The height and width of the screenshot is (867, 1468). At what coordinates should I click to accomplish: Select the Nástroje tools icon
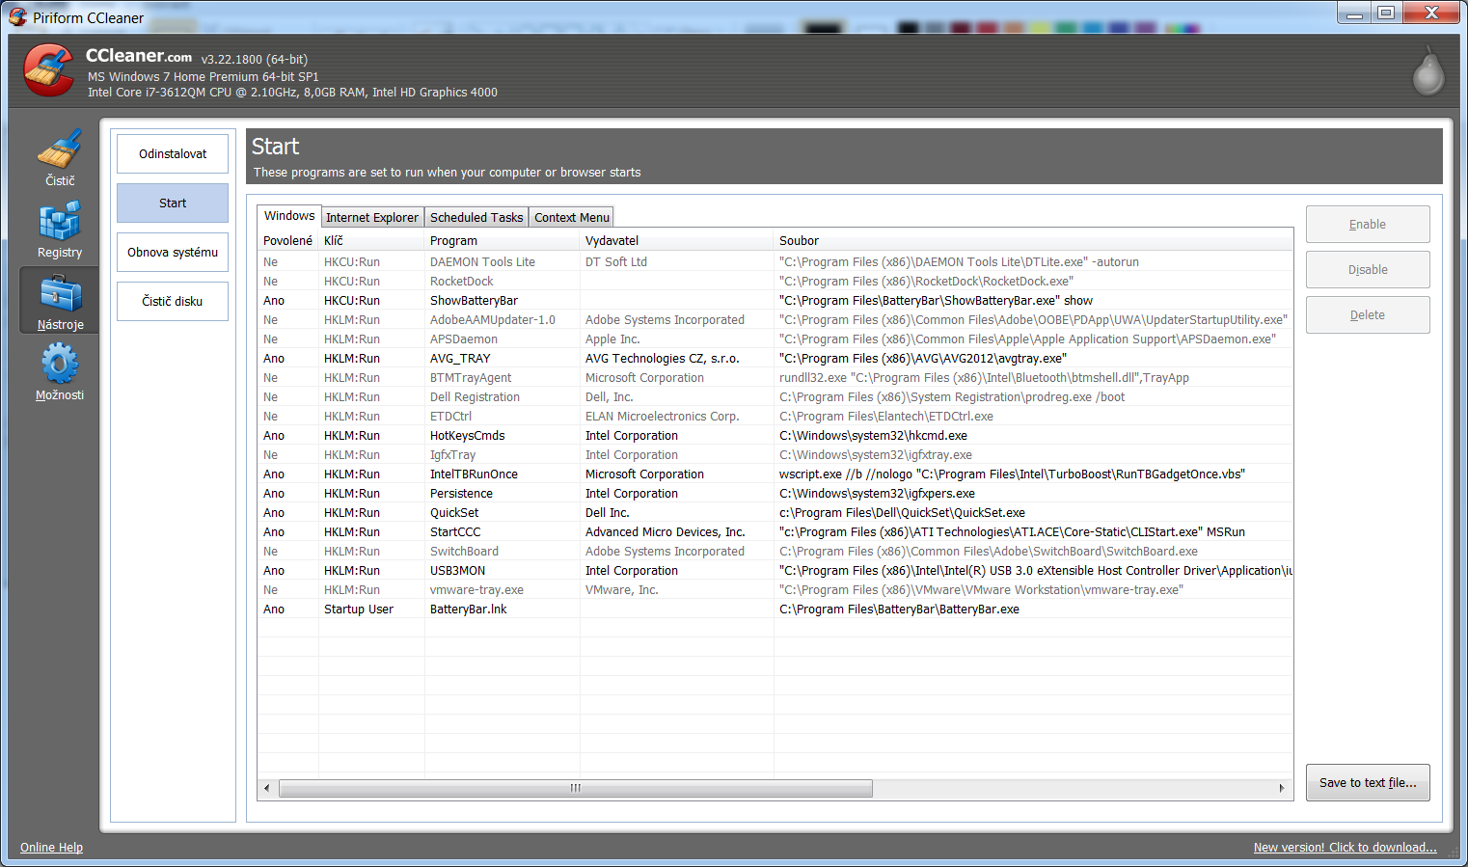pos(60,293)
